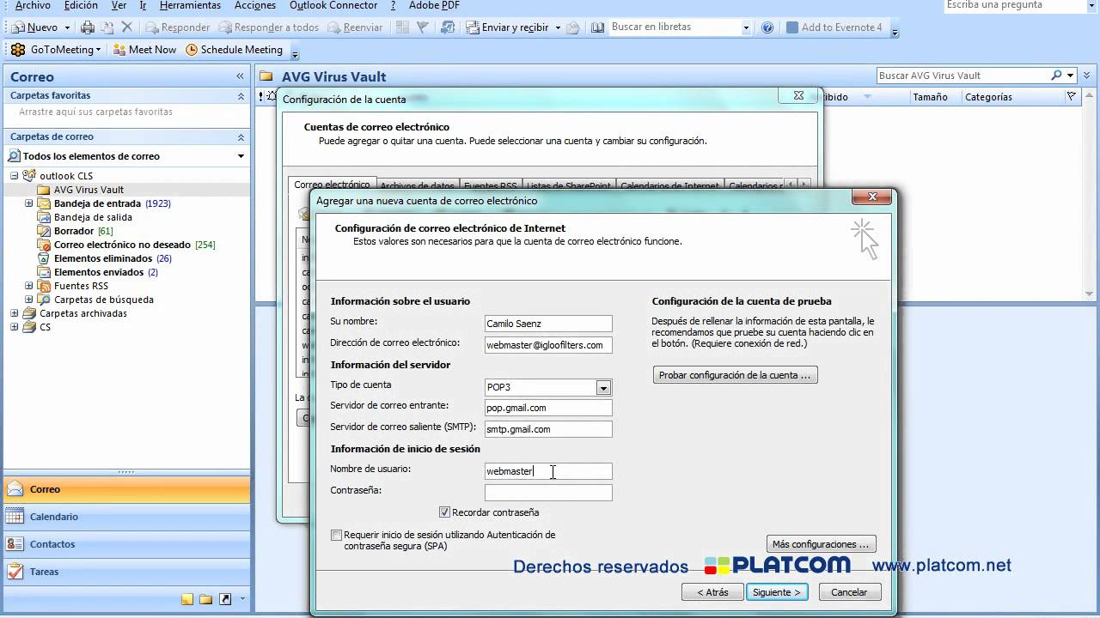Click the notes icon in navigation pane bottom
This screenshot has width=1100, height=618.
point(187,599)
